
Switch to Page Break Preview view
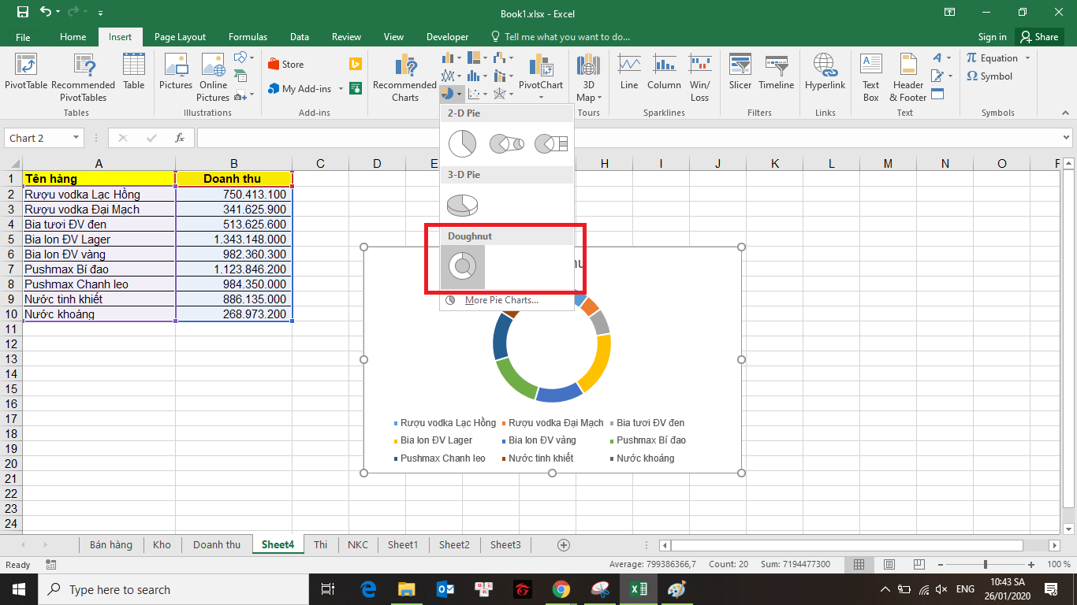point(920,565)
